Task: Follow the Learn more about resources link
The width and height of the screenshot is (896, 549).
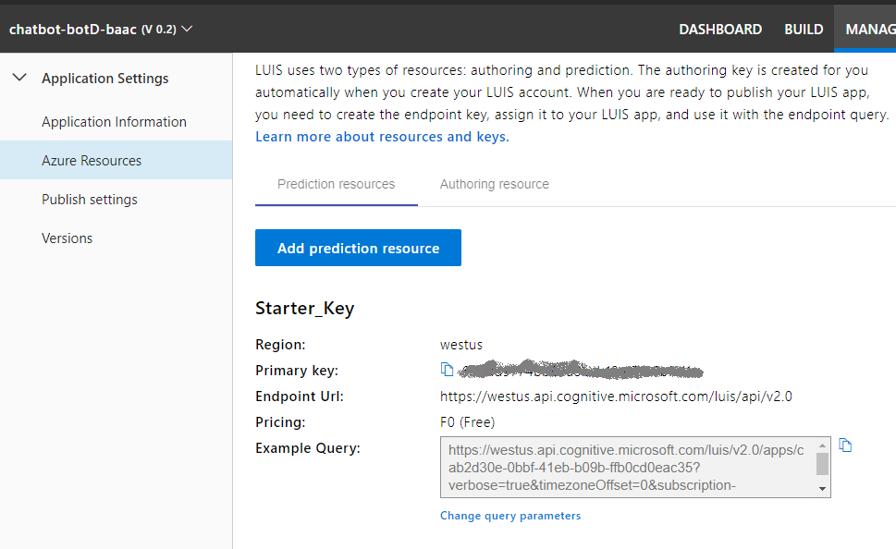Action: coord(382,137)
